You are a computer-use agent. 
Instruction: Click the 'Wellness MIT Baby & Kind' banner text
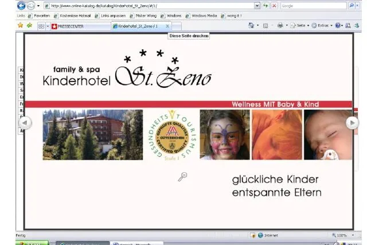275,104
